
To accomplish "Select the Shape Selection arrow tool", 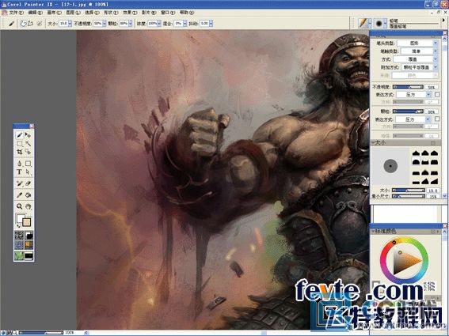I will coord(28,172).
